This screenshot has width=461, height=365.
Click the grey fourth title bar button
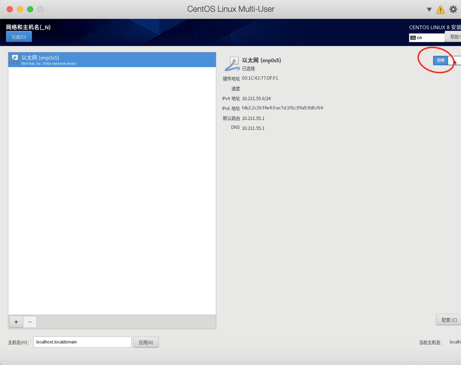(40, 9)
